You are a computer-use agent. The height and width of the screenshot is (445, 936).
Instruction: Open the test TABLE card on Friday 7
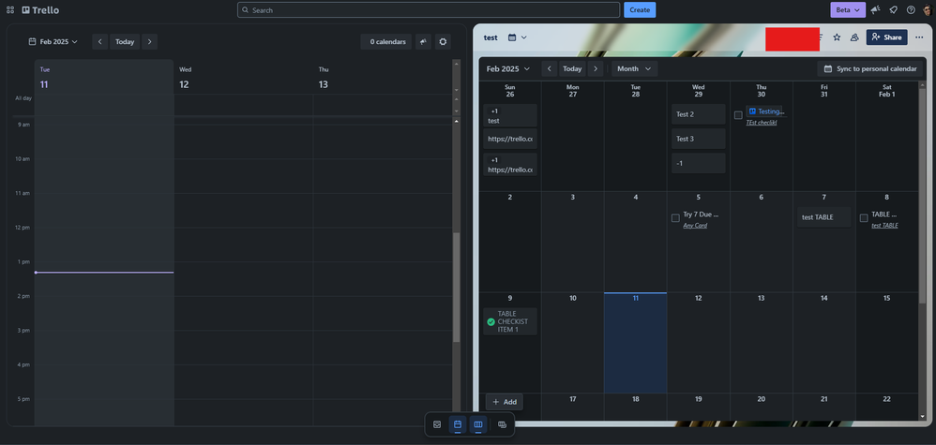[x=823, y=217]
